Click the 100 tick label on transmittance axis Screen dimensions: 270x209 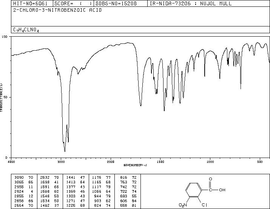pos(4,37)
